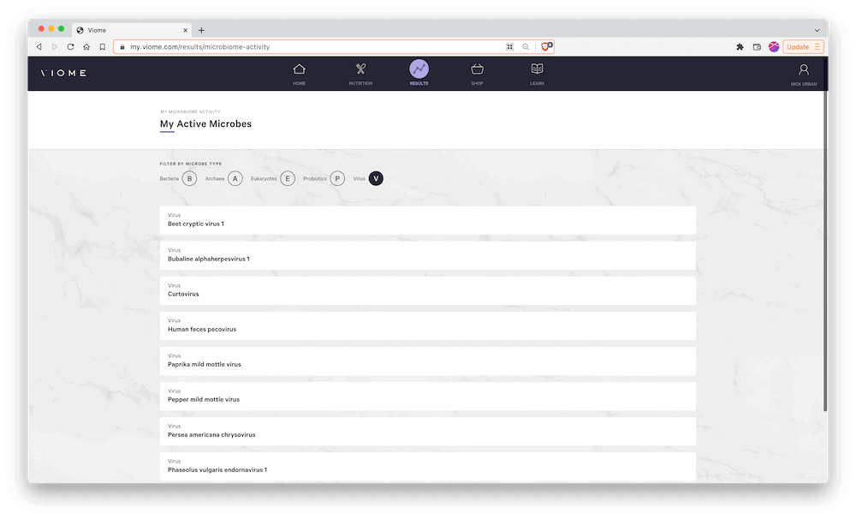Click the Viome logo
This screenshot has width=856, height=520.
[x=63, y=74]
